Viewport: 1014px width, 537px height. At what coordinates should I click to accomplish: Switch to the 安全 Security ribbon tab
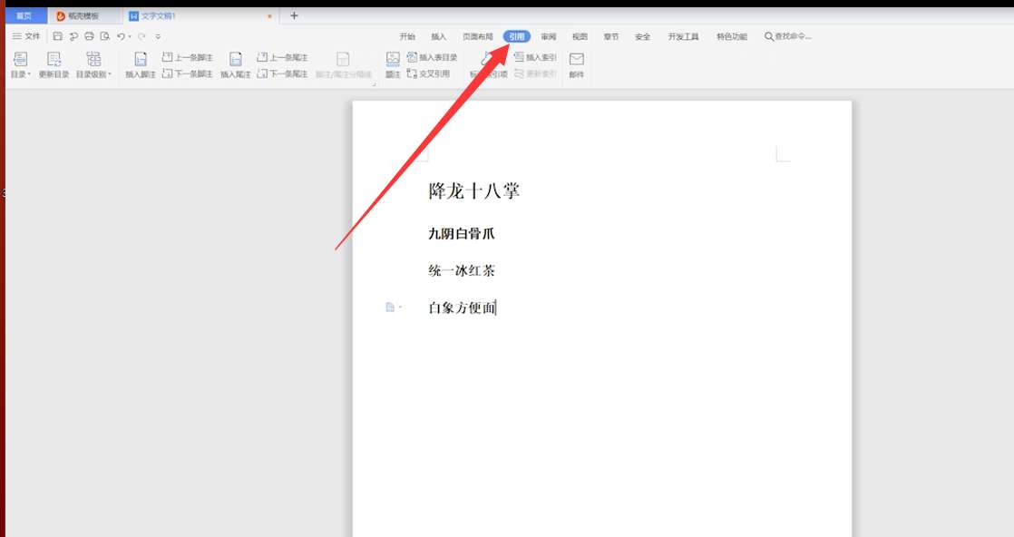click(x=643, y=37)
